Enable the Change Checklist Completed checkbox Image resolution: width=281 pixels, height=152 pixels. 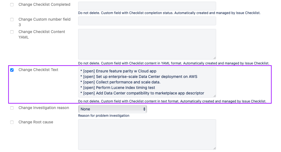coord(12,5)
